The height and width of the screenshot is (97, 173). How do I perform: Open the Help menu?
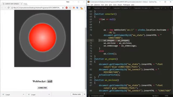133,5
